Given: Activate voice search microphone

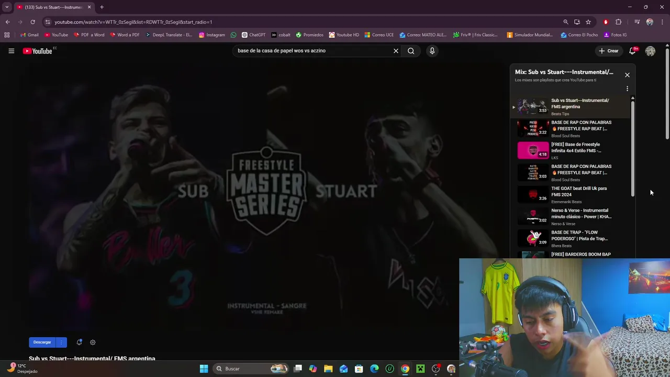Looking at the screenshot, I should tap(432, 51).
